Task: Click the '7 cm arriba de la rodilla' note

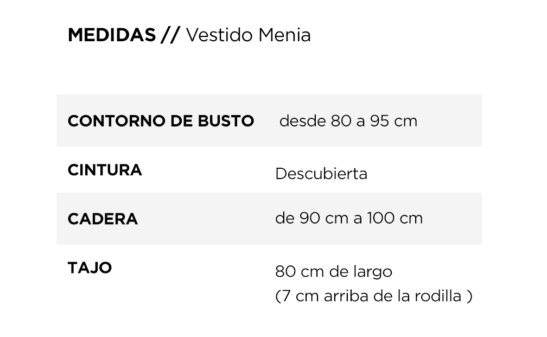Action: pos(373,296)
